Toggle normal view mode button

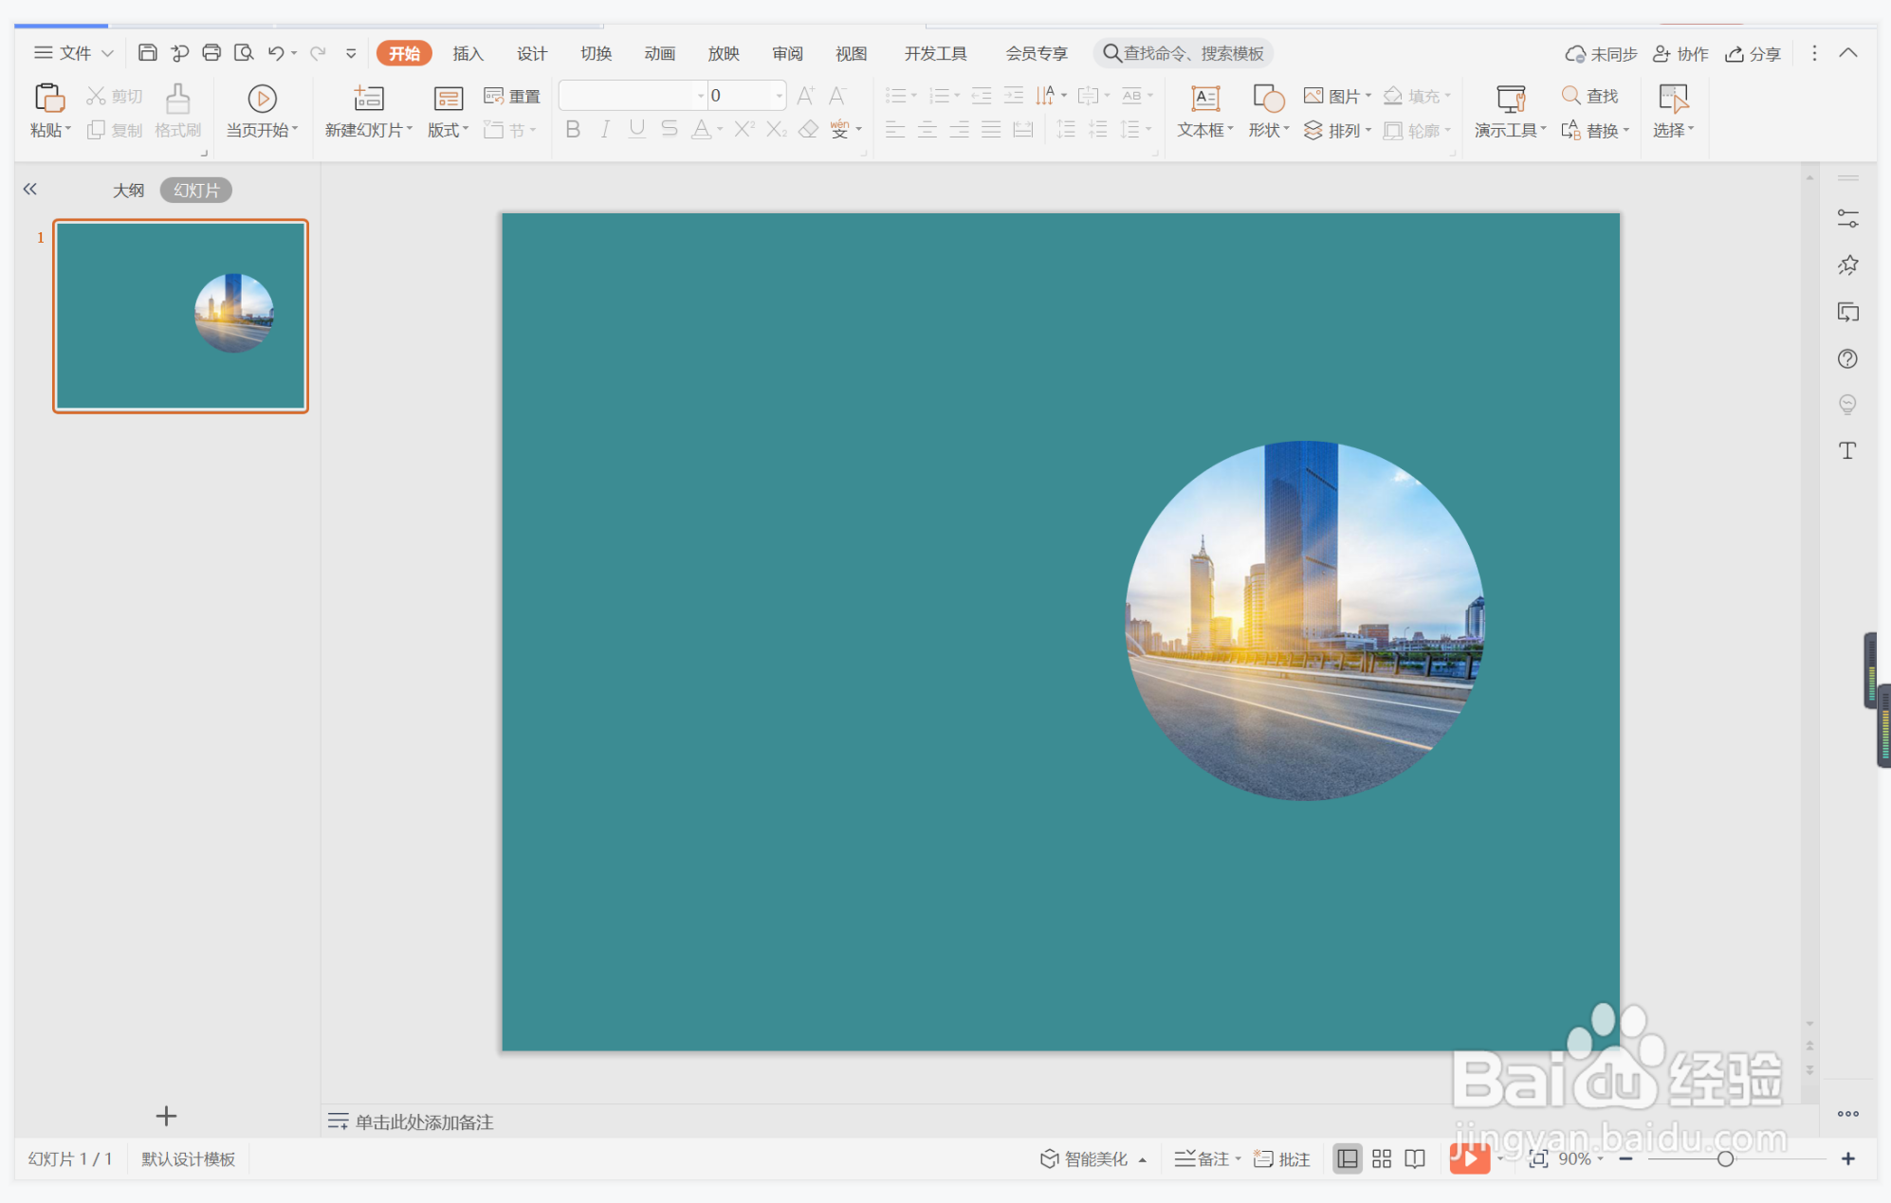[x=1347, y=1158]
